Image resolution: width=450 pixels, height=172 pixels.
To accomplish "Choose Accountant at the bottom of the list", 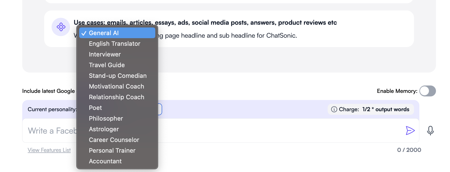I will coord(105,161).
